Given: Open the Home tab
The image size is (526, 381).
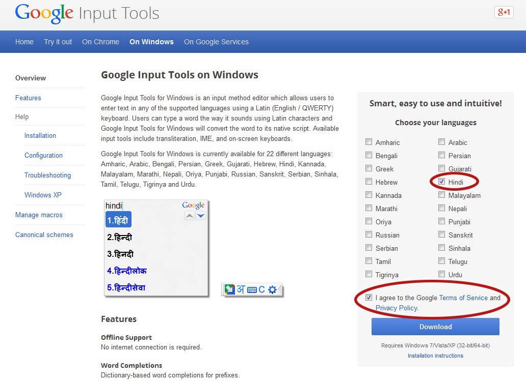Looking at the screenshot, I should tap(24, 42).
